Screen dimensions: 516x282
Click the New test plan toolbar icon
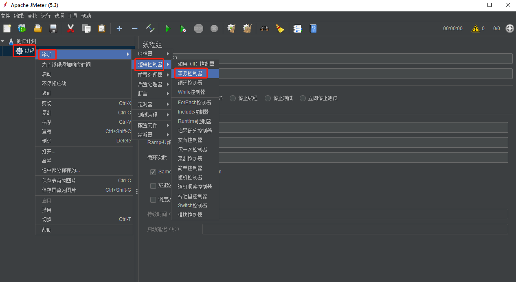pos(7,28)
